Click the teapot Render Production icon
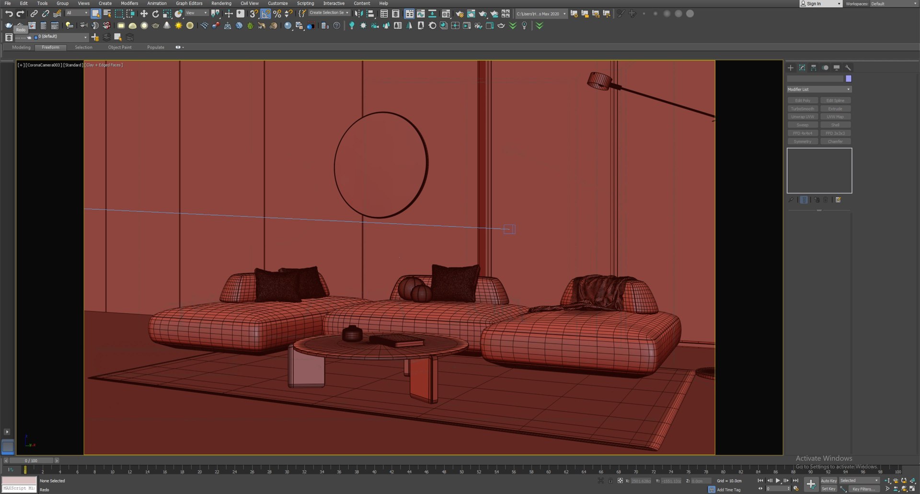The height and width of the screenshot is (494, 920). pos(483,14)
